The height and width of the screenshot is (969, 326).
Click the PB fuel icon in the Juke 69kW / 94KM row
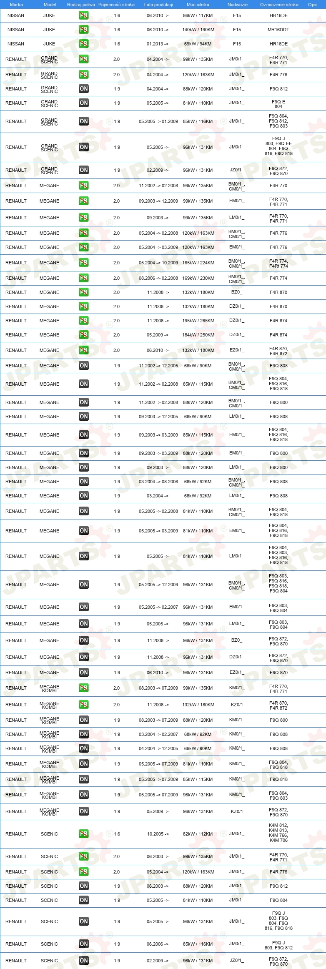point(84,44)
